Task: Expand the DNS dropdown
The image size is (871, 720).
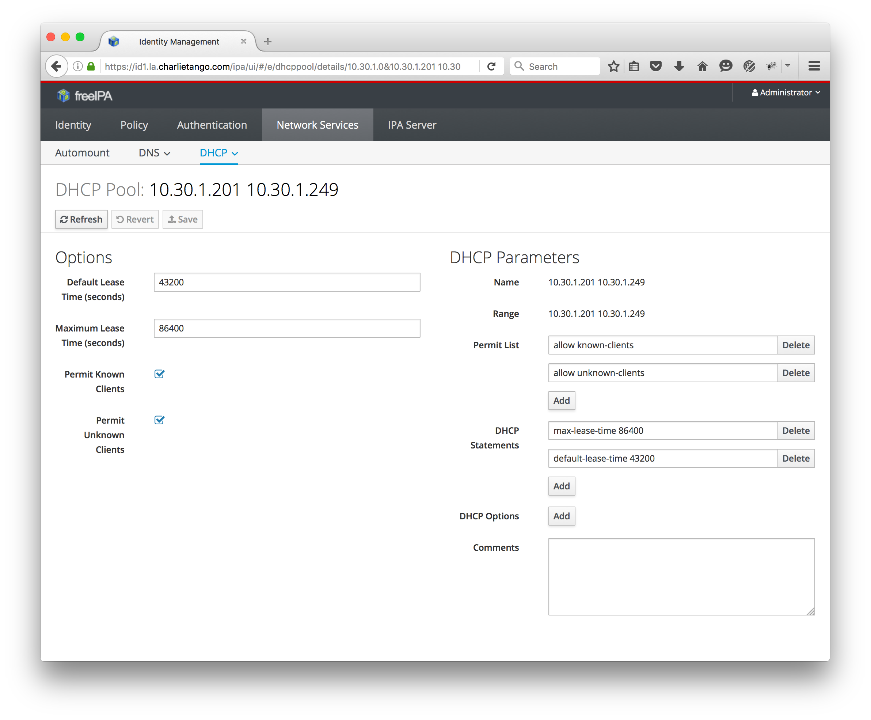Action: pyautogui.click(x=155, y=153)
